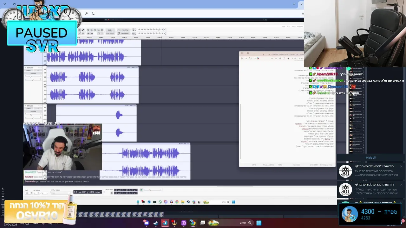This screenshot has height=228, width=406.
Task: Click Hide all in notification panel
Action: click(x=371, y=157)
